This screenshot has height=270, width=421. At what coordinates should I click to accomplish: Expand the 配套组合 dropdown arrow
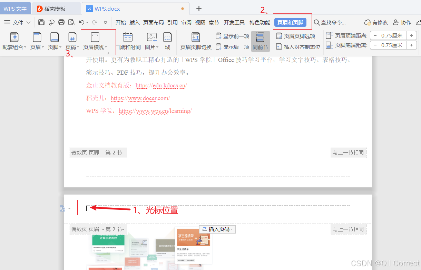point(26,47)
